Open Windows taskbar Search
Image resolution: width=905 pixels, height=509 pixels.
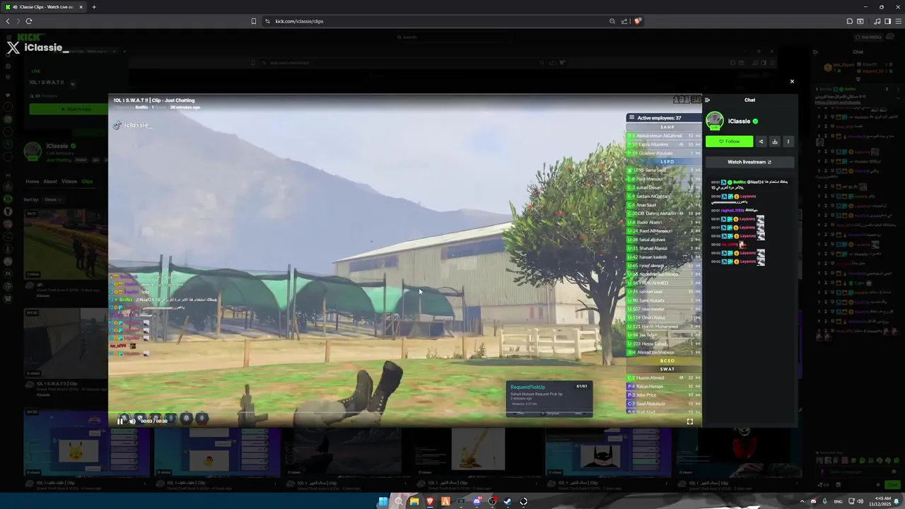(x=399, y=501)
